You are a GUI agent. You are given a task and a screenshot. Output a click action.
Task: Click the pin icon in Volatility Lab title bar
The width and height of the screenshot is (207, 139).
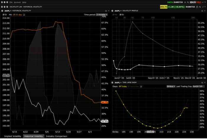click(203, 7)
